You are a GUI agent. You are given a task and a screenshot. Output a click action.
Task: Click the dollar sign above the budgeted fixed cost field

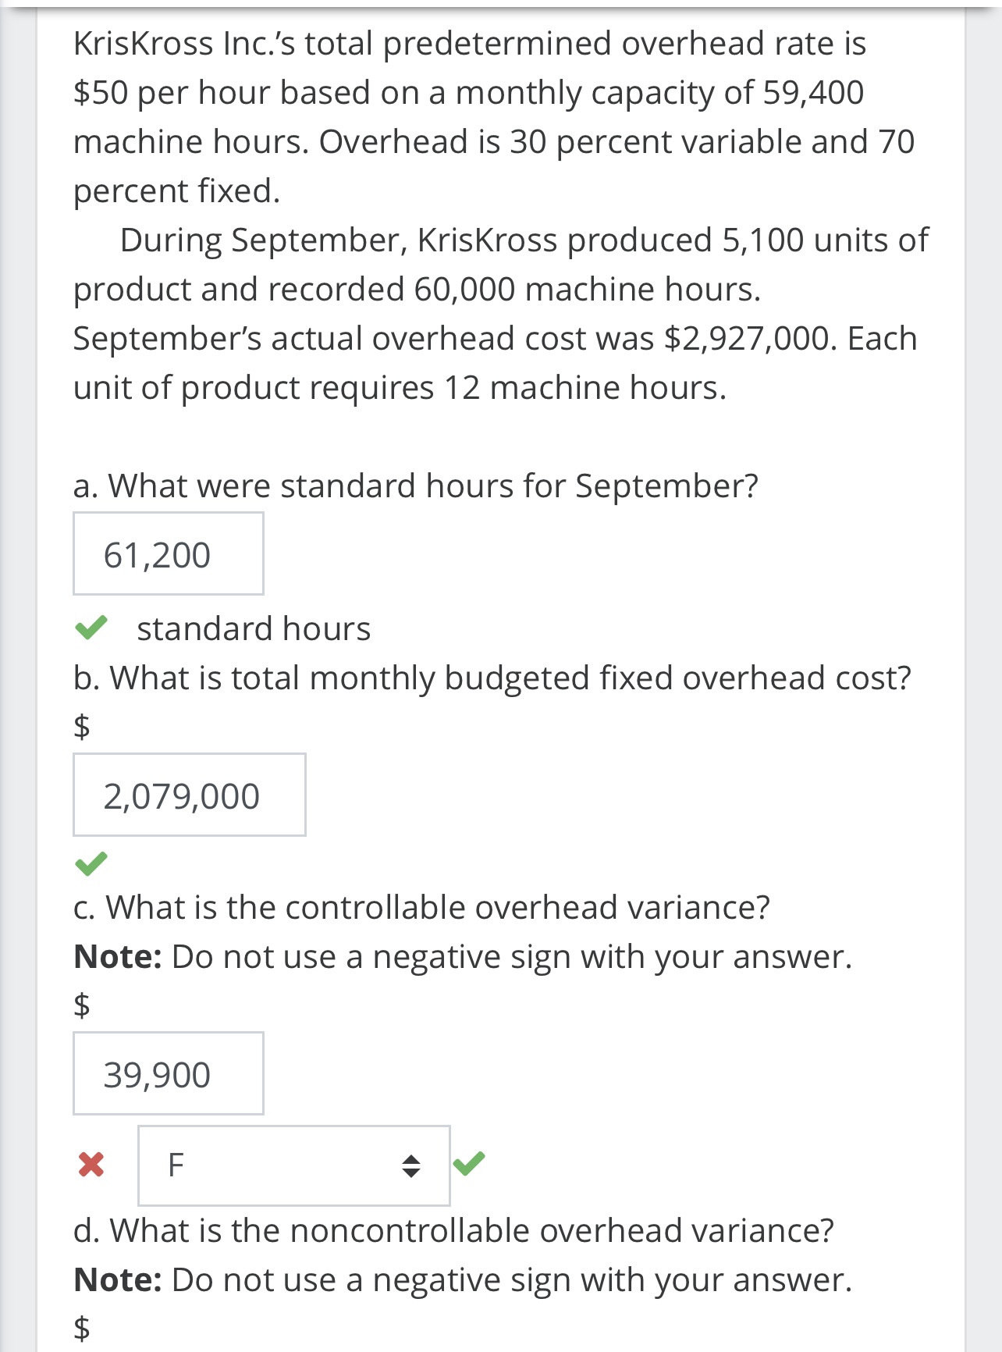(80, 728)
